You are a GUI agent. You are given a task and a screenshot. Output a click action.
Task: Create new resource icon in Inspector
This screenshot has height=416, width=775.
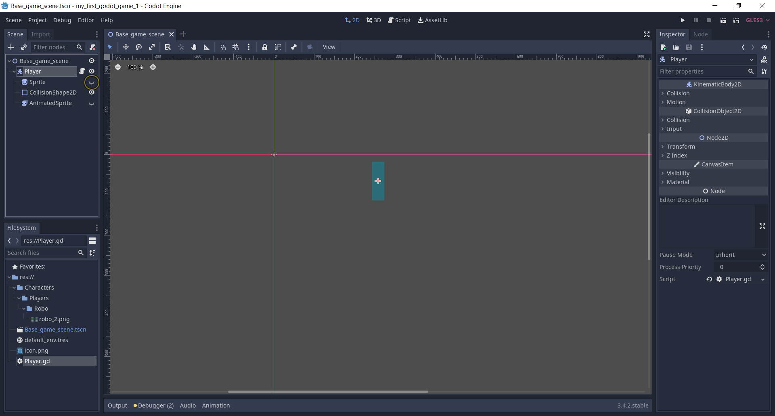tap(663, 47)
